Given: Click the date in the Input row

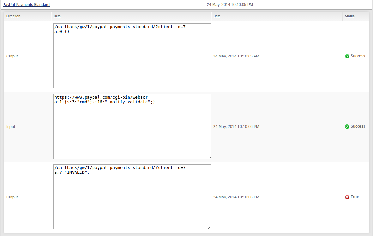Looking at the screenshot, I should click(236, 127).
